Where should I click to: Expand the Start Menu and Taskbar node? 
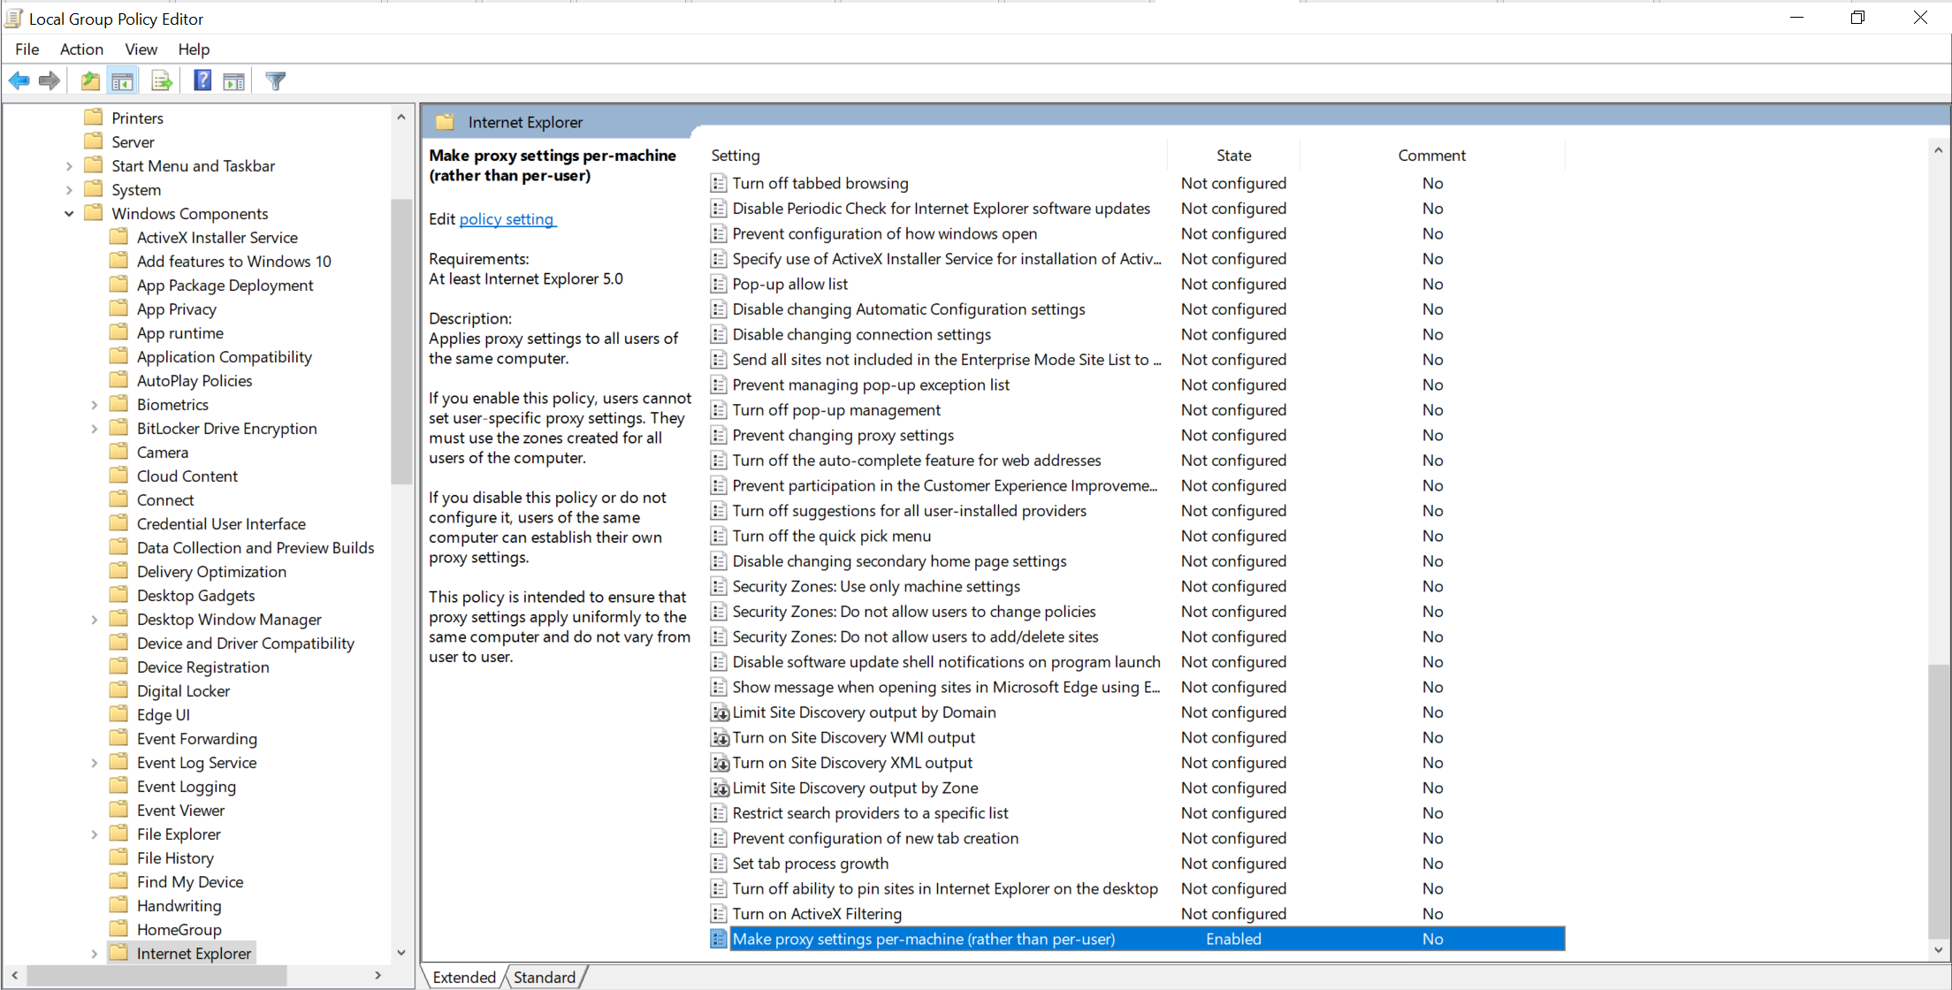tap(69, 165)
